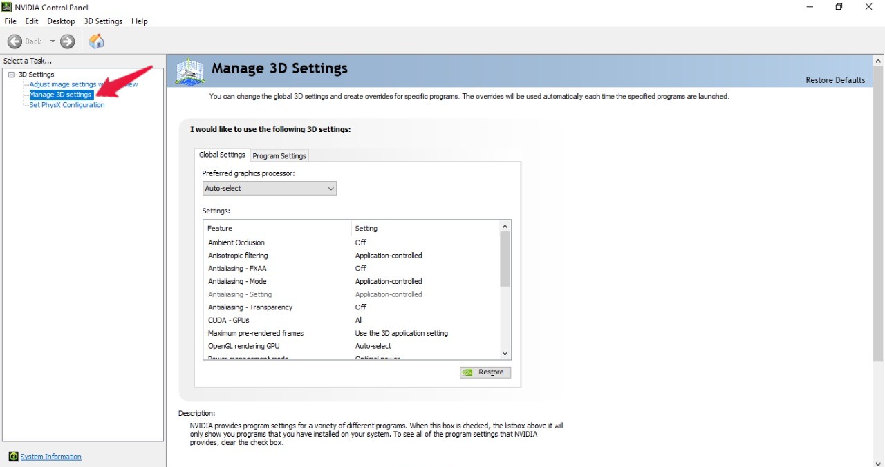885x467 pixels.
Task: Open the File menu
Action: coord(10,21)
